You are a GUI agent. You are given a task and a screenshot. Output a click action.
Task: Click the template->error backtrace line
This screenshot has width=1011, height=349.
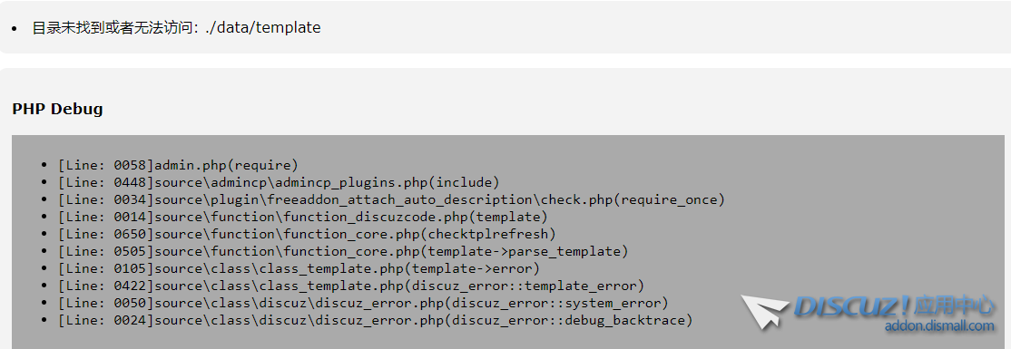click(x=299, y=268)
